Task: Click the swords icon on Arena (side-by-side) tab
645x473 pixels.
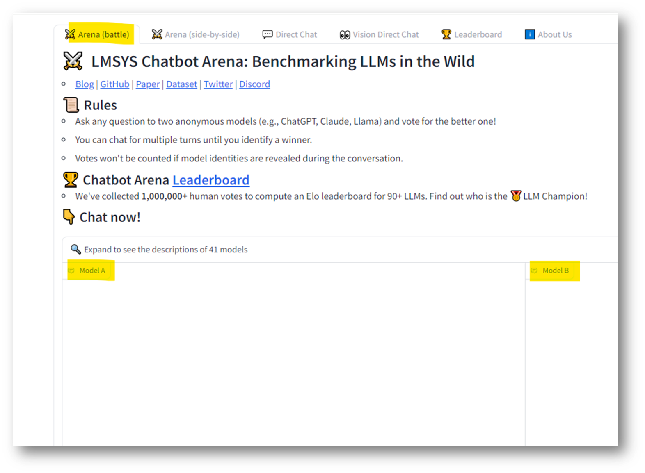Action: [157, 34]
